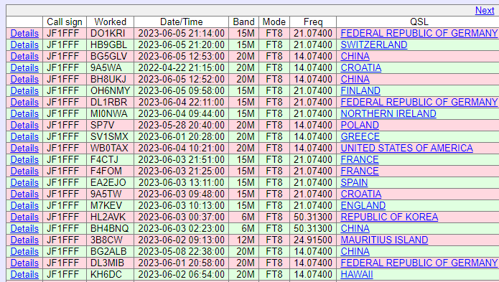
Task: Open the NORTHERN IRELAND QSL link
Action: pyautogui.click(x=388, y=114)
